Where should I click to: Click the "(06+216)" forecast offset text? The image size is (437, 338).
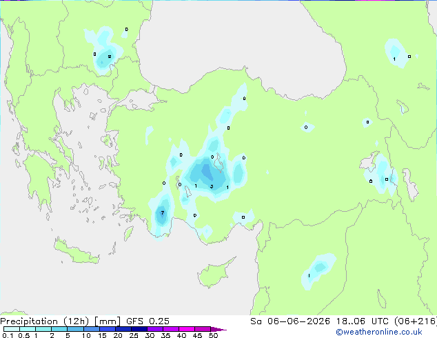[x=416, y=321]
